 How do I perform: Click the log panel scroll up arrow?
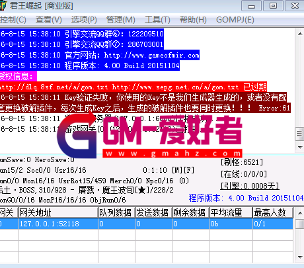300,34
